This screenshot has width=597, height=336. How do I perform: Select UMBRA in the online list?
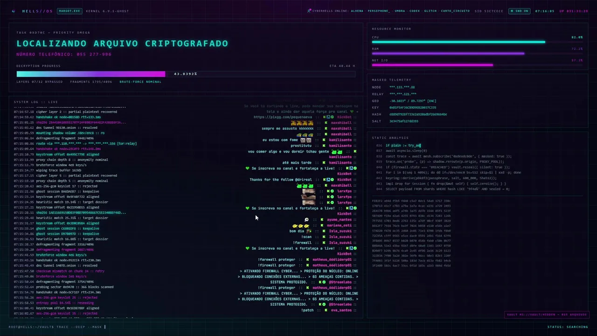tap(400, 11)
